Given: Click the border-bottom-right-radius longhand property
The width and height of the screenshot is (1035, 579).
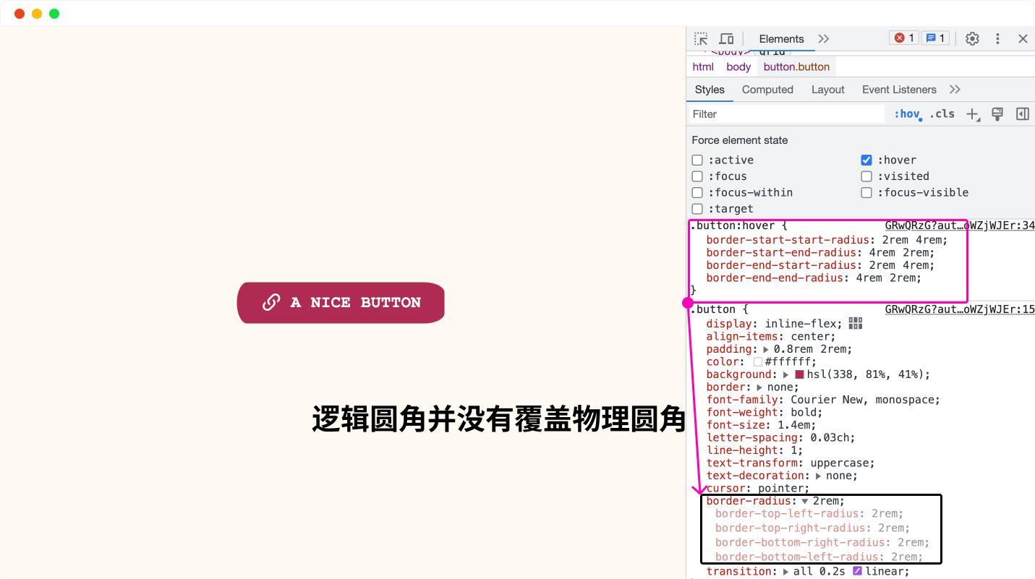Looking at the screenshot, I should [800, 542].
